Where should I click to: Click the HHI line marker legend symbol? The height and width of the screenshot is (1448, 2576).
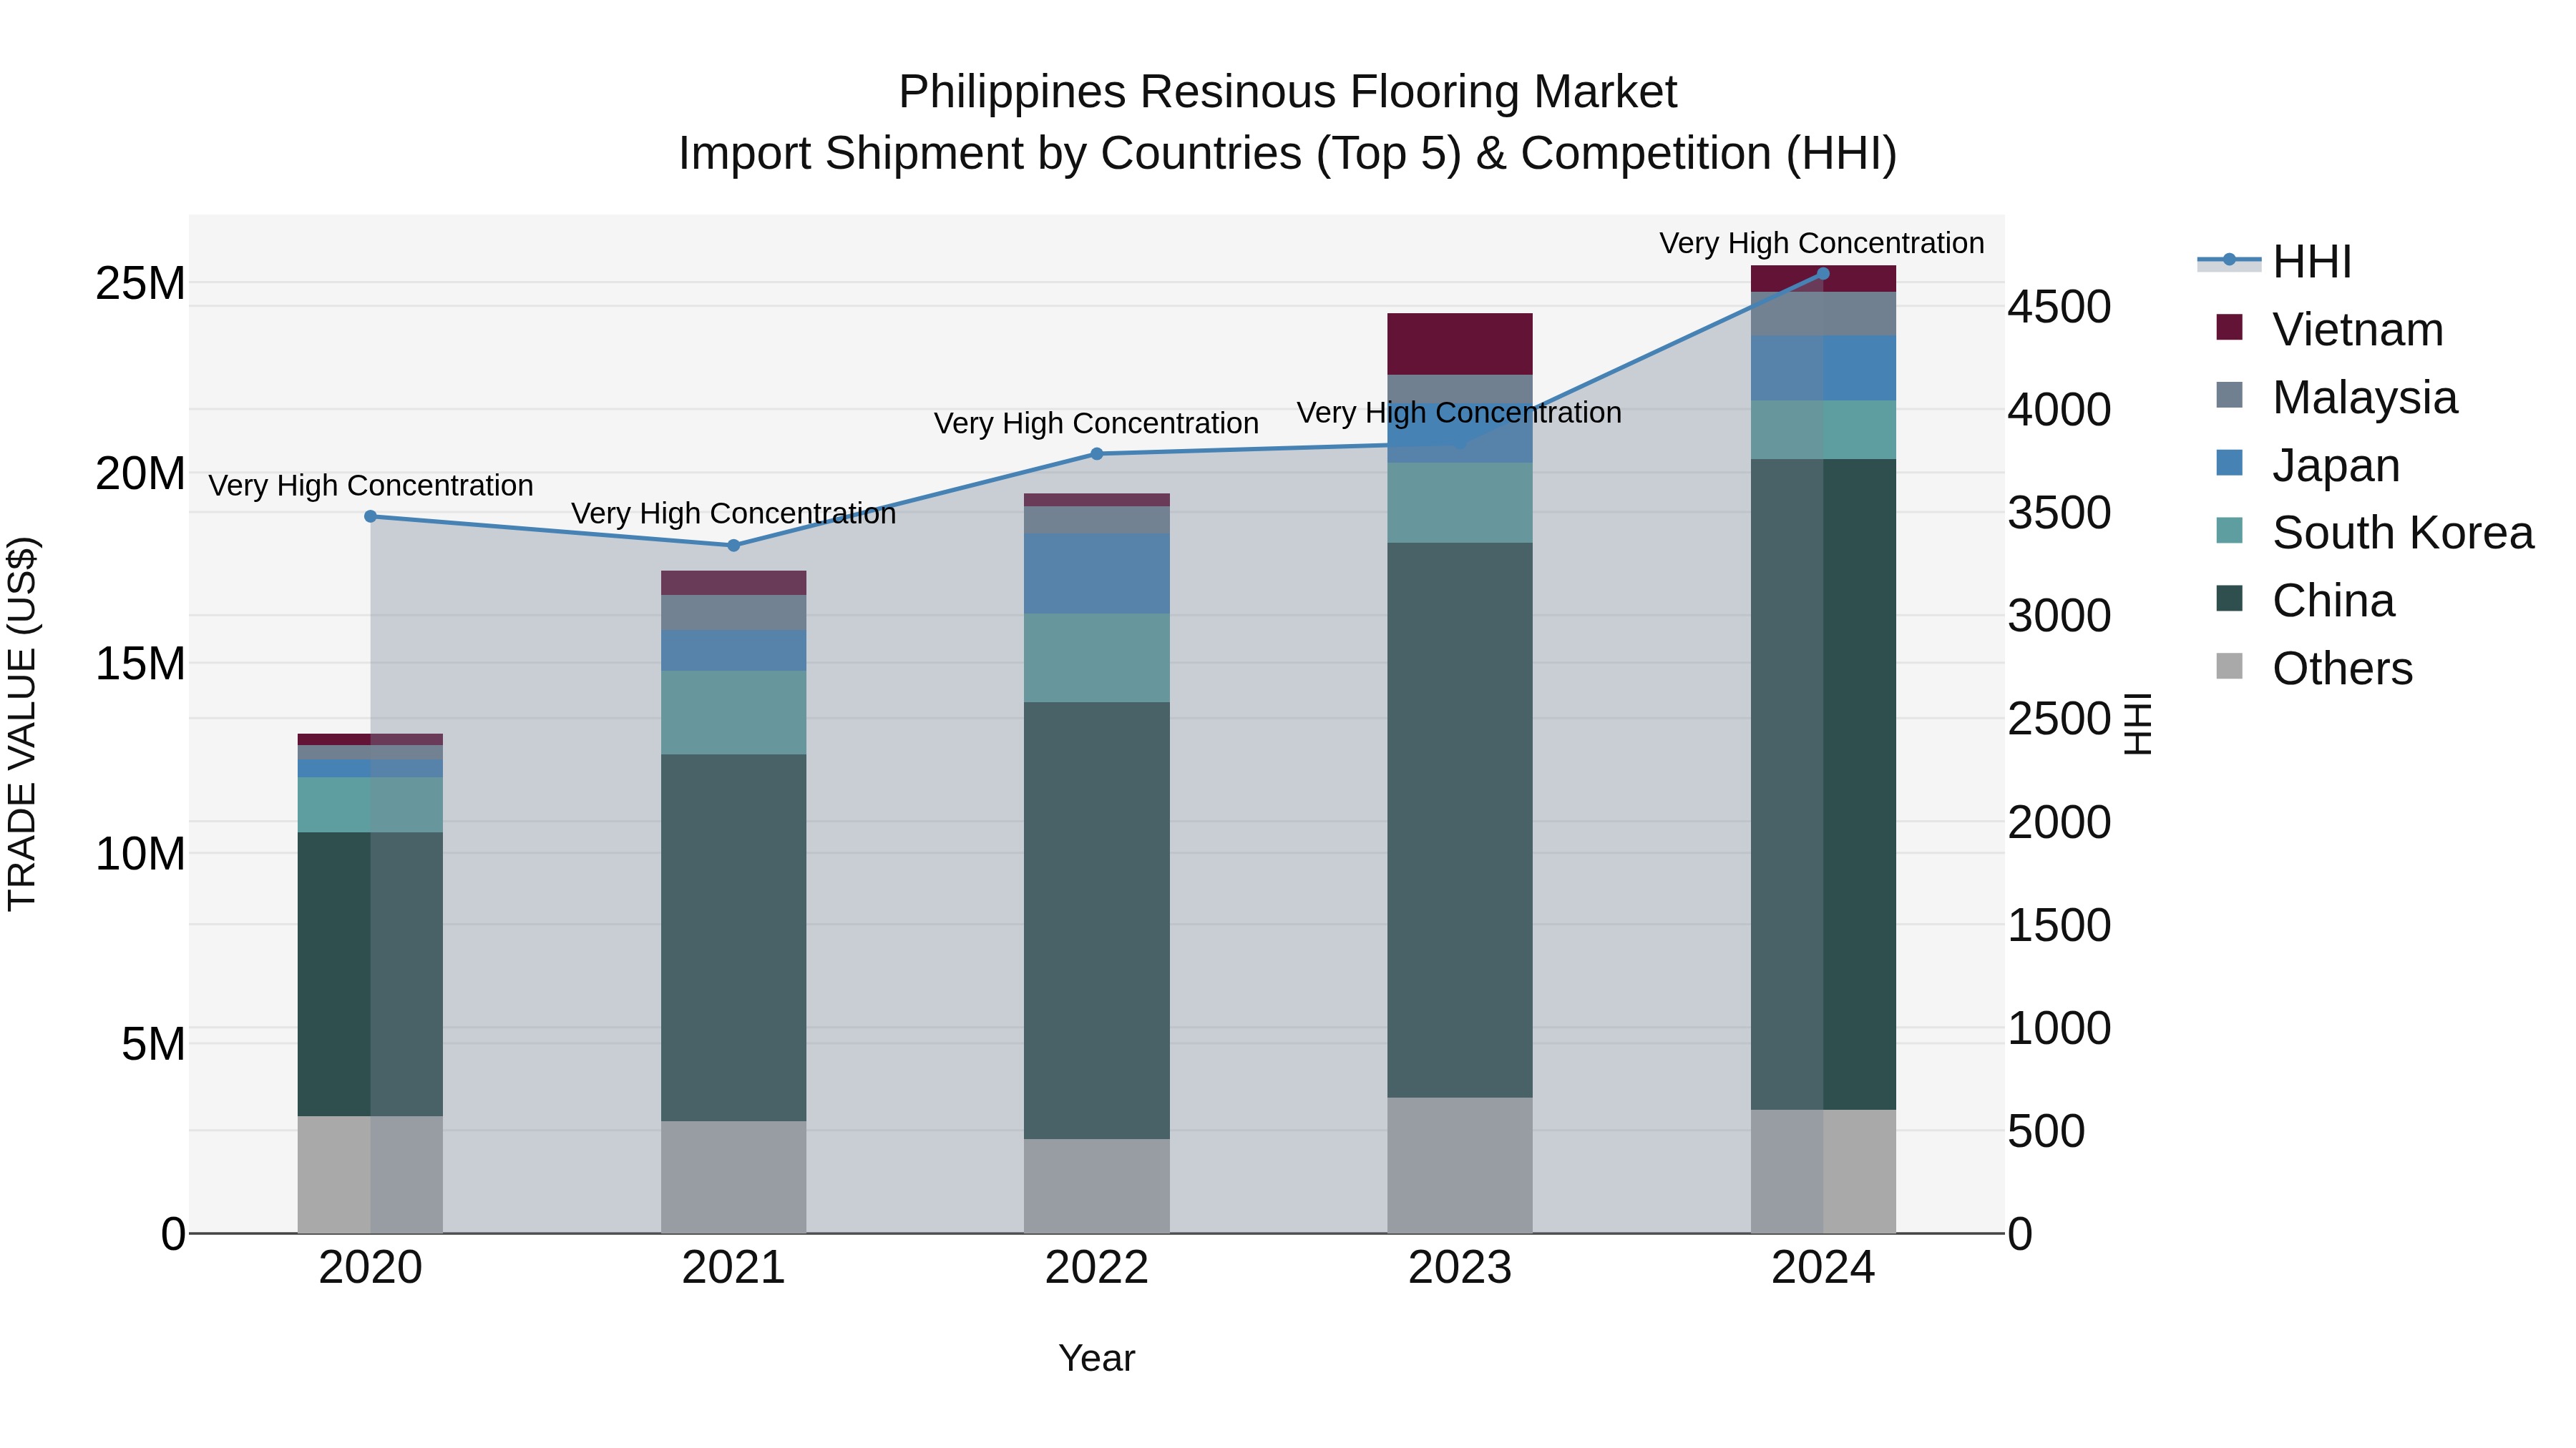[x=2229, y=261]
